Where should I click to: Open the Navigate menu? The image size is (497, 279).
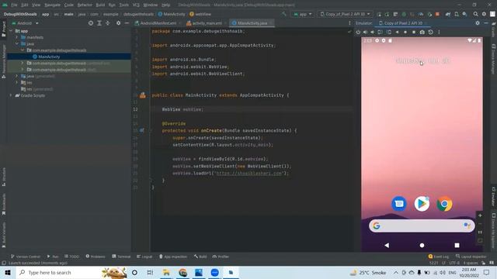coord(52,5)
